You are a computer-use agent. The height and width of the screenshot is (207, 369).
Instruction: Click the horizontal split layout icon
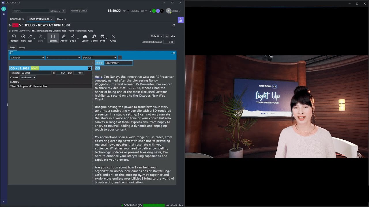pos(124,11)
